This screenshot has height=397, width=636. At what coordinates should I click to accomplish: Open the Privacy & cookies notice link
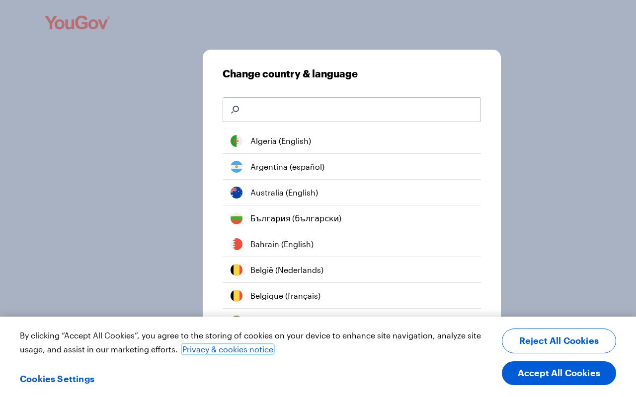[228, 349]
